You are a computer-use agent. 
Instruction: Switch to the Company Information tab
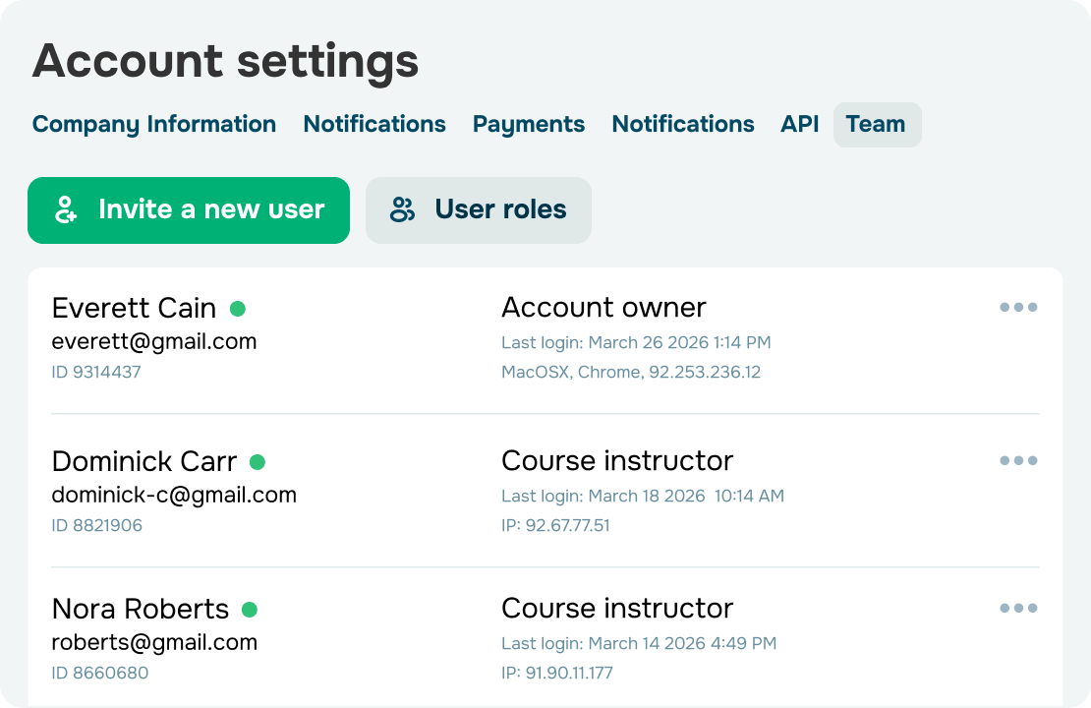point(153,124)
